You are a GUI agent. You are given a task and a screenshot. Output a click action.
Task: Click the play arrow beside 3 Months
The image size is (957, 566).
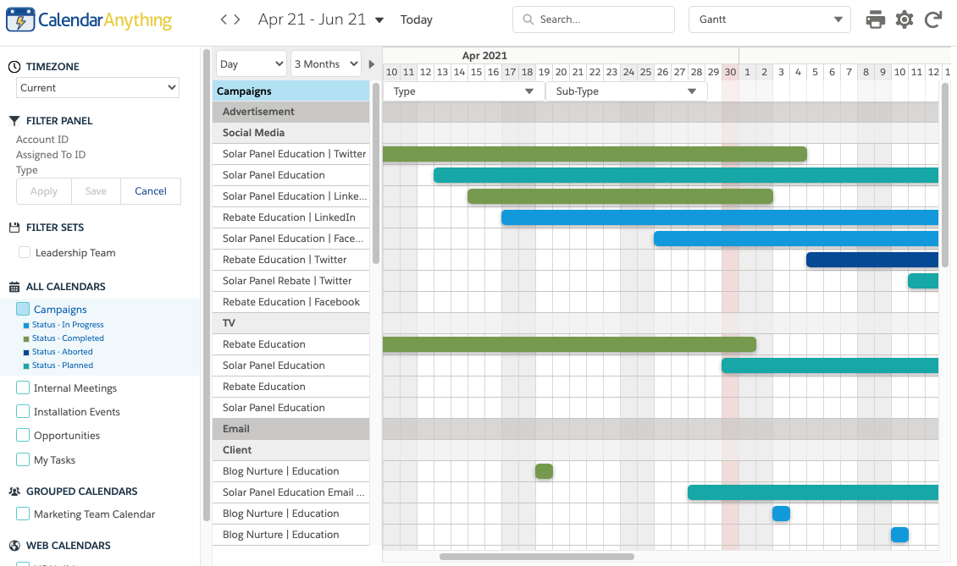click(371, 64)
